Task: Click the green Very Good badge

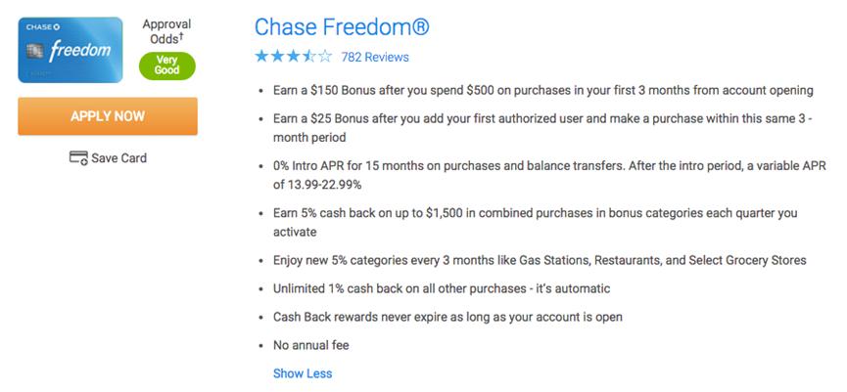Action: coord(166,65)
